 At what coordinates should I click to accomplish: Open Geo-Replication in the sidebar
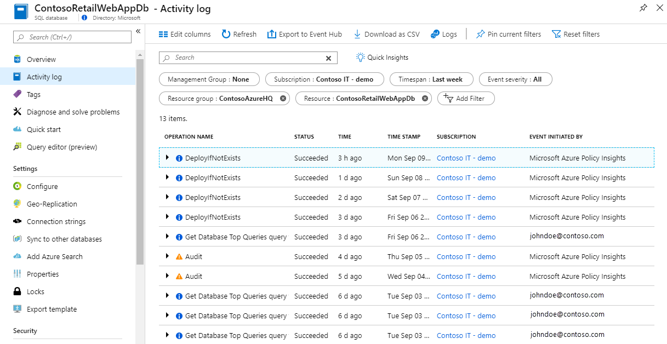click(x=52, y=204)
